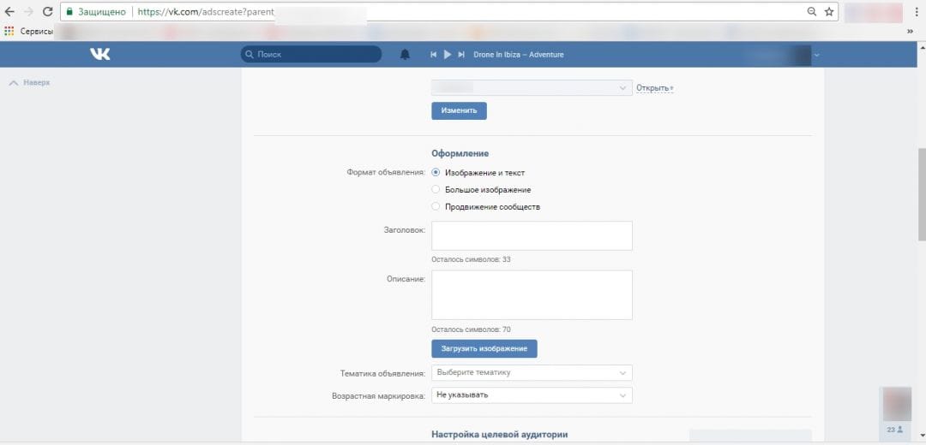Screen dimensions: 926x445
Task: Click the page vertical scrollbar thumb
Action: [921, 193]
